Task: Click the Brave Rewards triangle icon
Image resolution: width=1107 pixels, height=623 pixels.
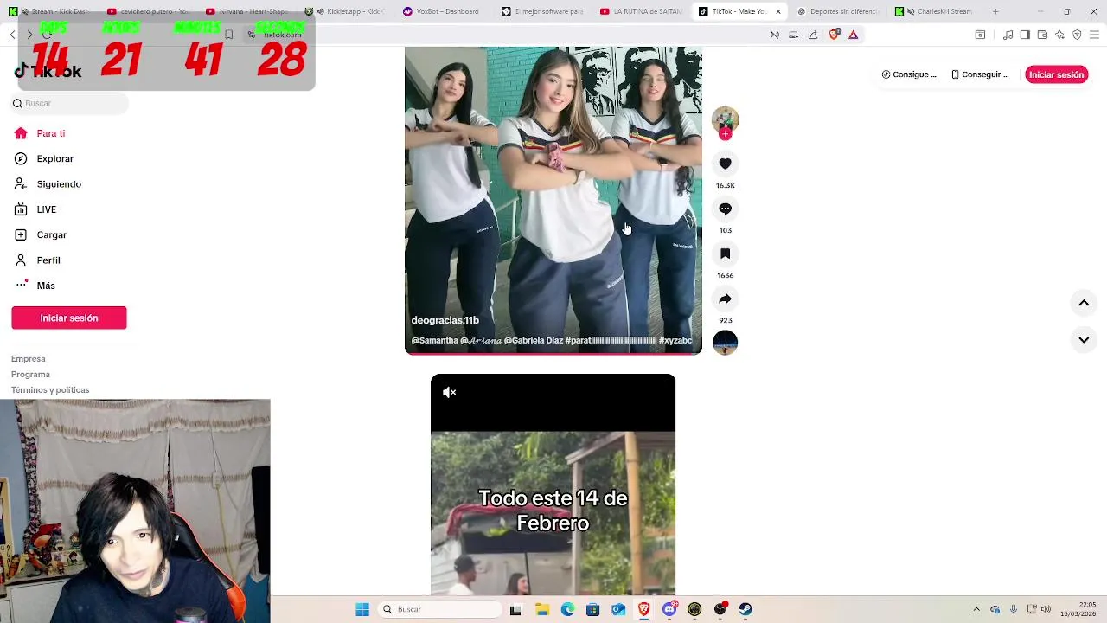Action: pos(853,35)
